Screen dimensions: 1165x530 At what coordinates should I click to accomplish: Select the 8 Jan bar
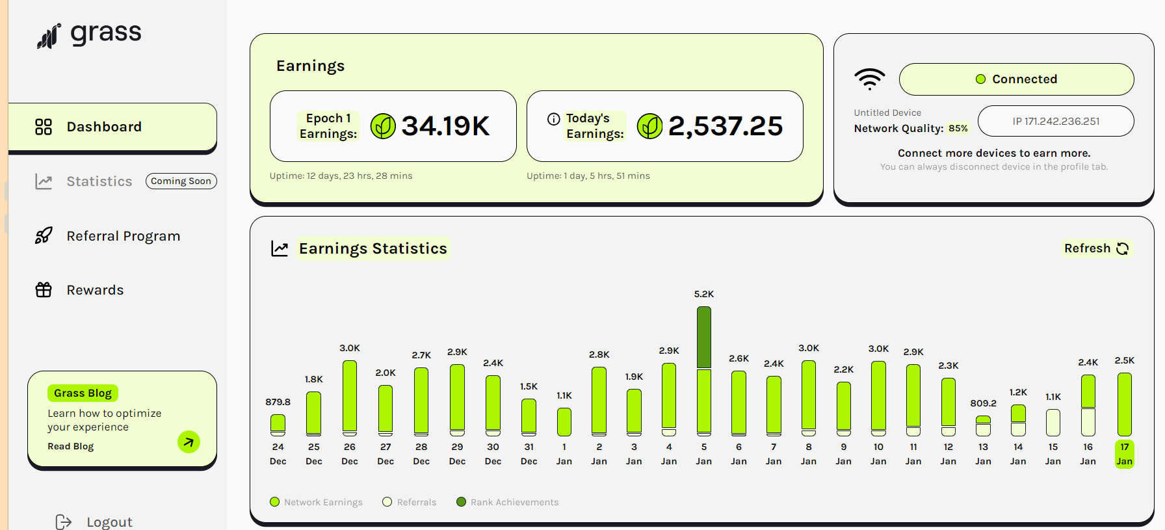click(x=809, y=398)
